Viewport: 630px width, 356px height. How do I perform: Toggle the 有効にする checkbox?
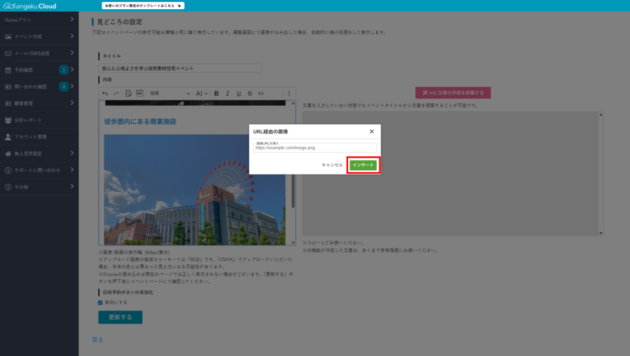coord(101,303)
